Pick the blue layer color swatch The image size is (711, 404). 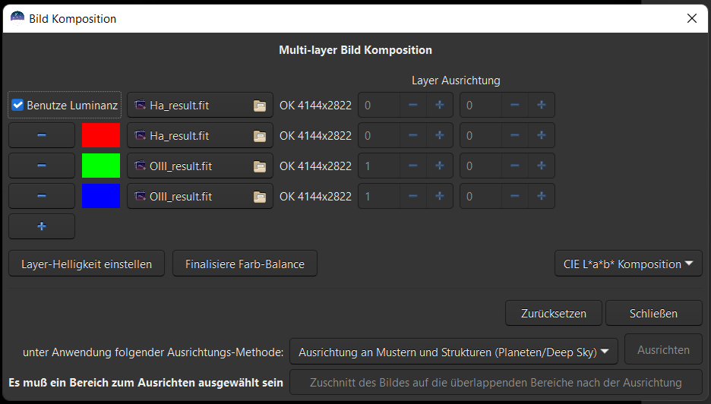coord(101,196)
